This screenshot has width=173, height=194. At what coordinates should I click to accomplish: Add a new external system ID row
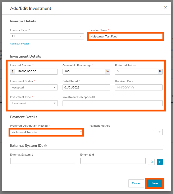pos(160,162)
